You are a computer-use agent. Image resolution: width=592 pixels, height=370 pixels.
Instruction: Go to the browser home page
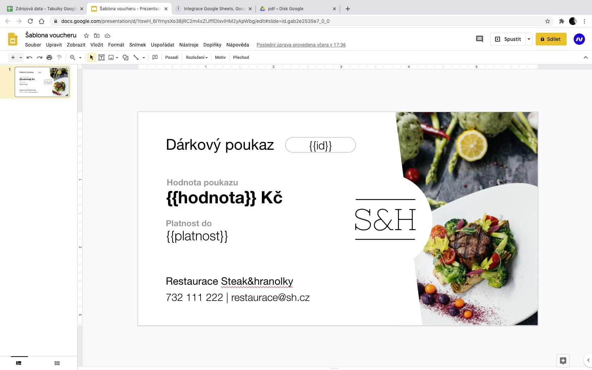42,21
